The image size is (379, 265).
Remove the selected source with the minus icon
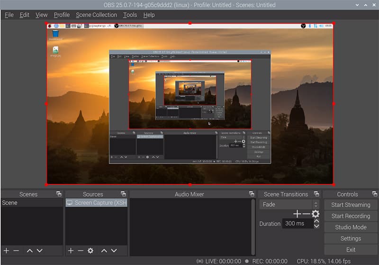click(81, 251)
